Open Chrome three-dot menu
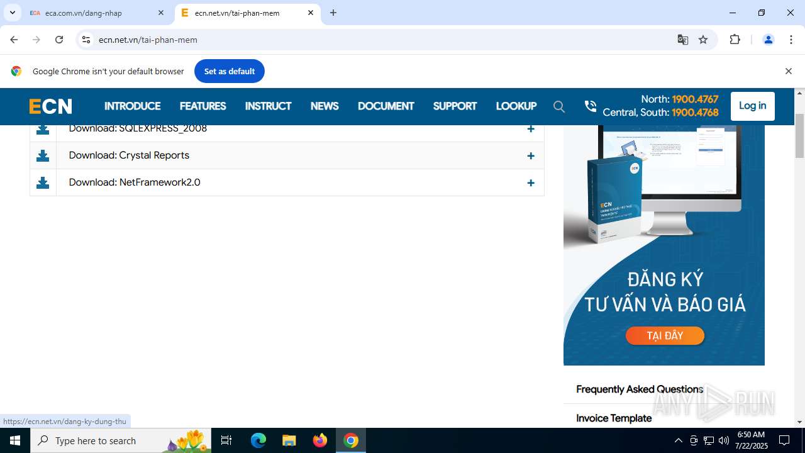This screenshot has height=453, width=805. [x=791, y=40]
